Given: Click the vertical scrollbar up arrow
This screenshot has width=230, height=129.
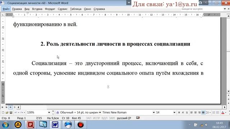Looking at the screenshot, I should (x=229, y=16).
